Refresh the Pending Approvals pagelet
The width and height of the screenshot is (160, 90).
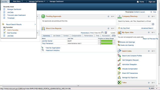pos(108,16)
